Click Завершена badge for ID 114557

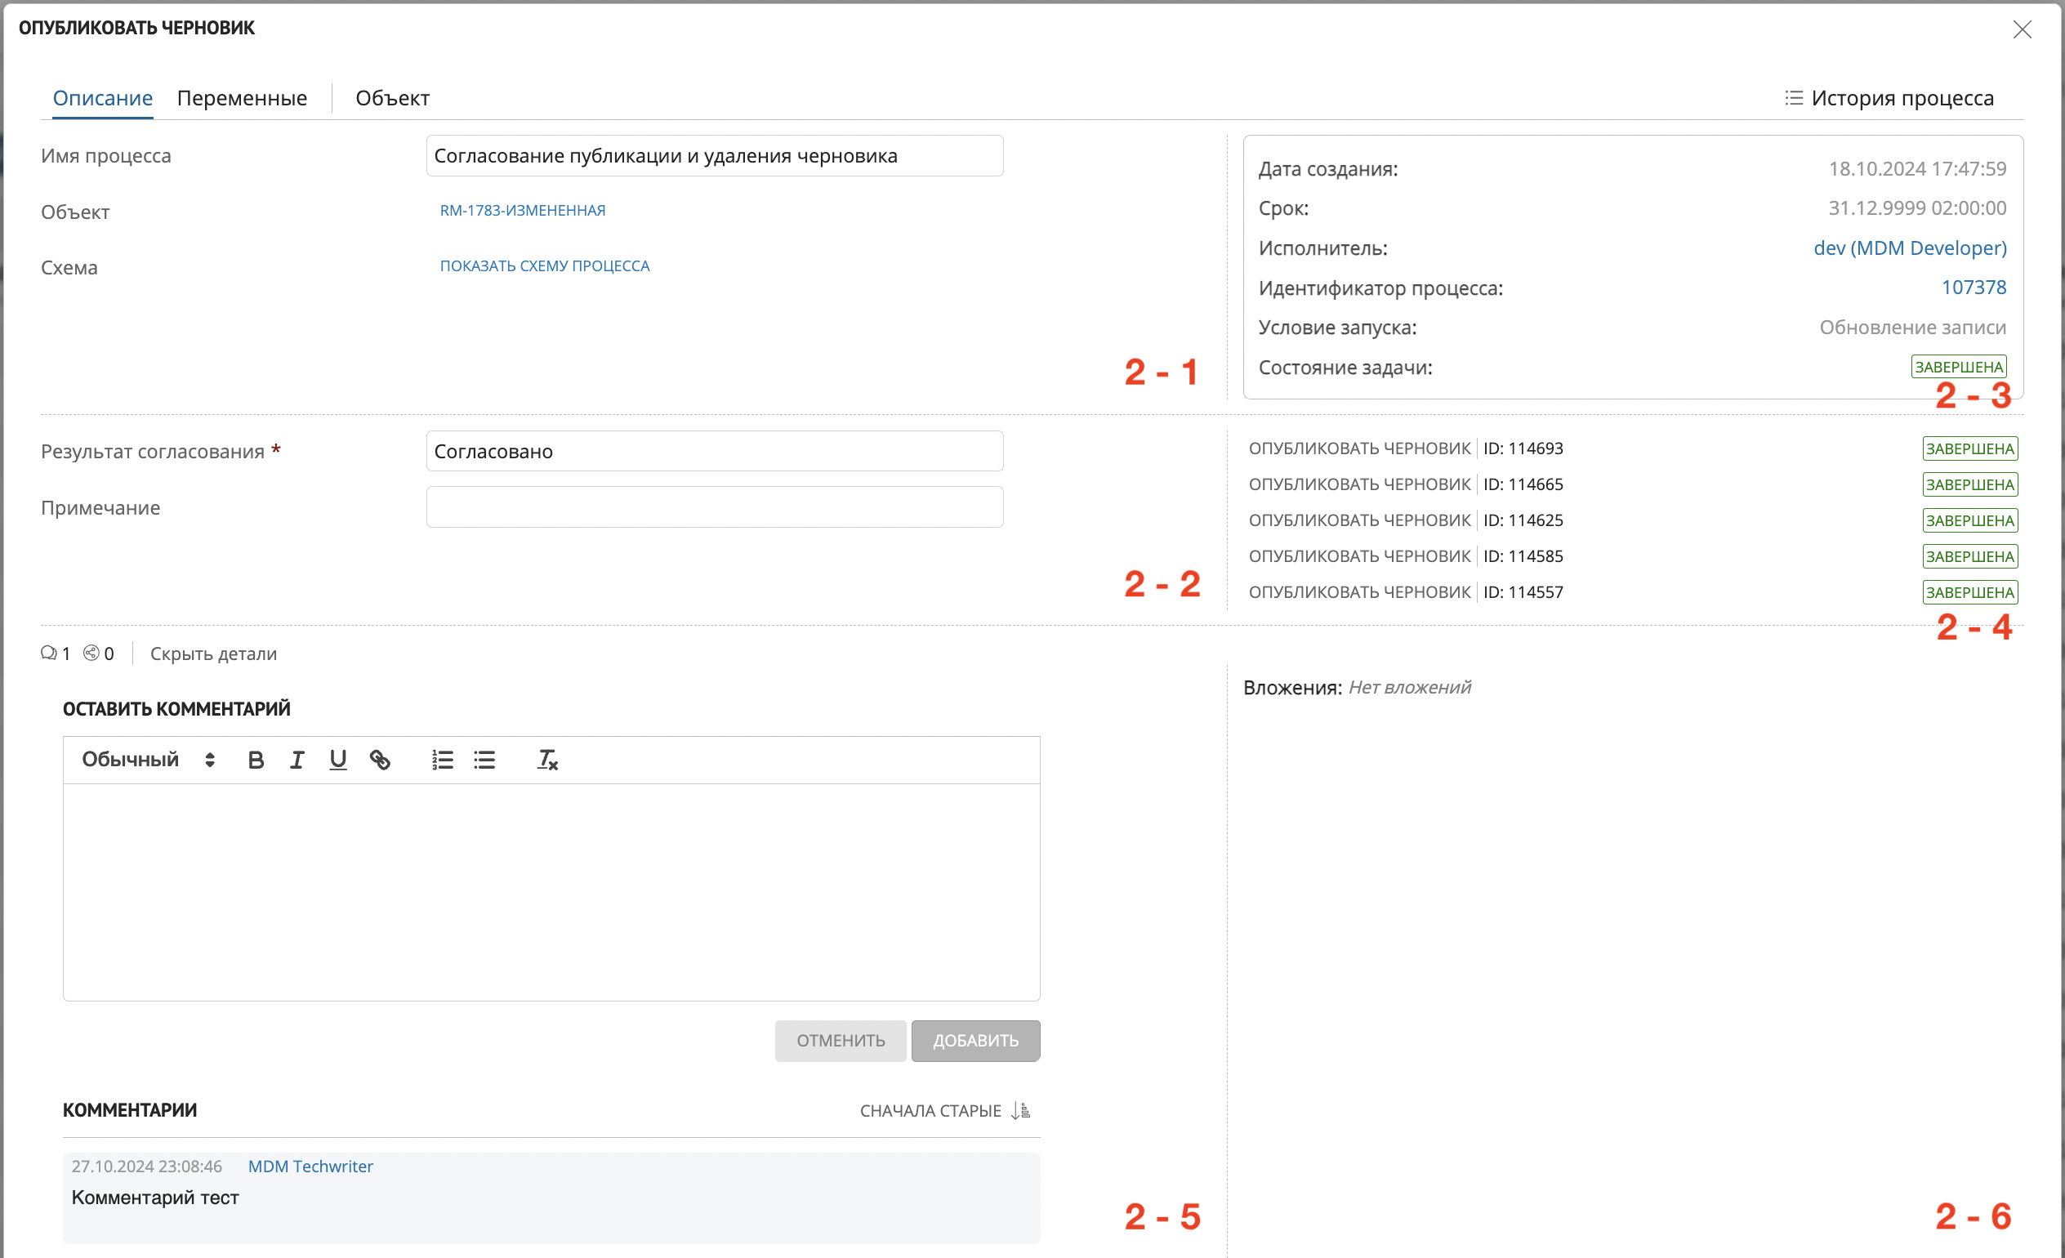1970,592
